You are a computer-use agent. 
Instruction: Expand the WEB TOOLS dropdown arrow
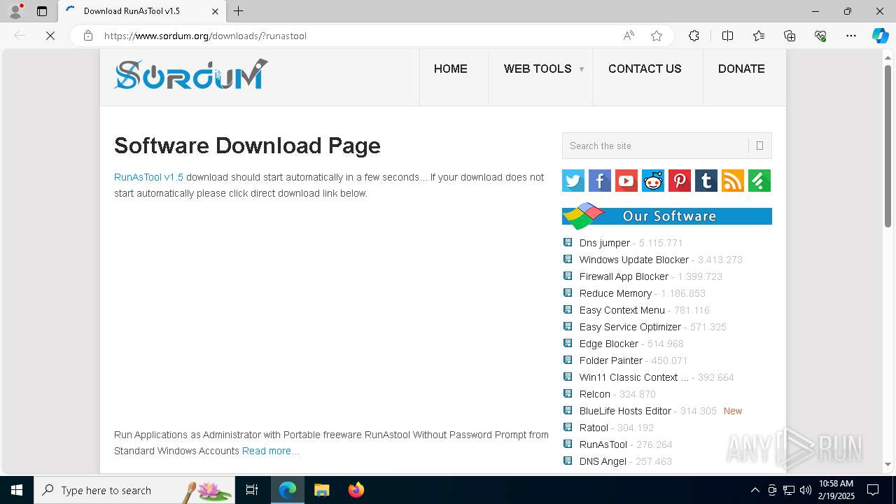pos(581,69)
